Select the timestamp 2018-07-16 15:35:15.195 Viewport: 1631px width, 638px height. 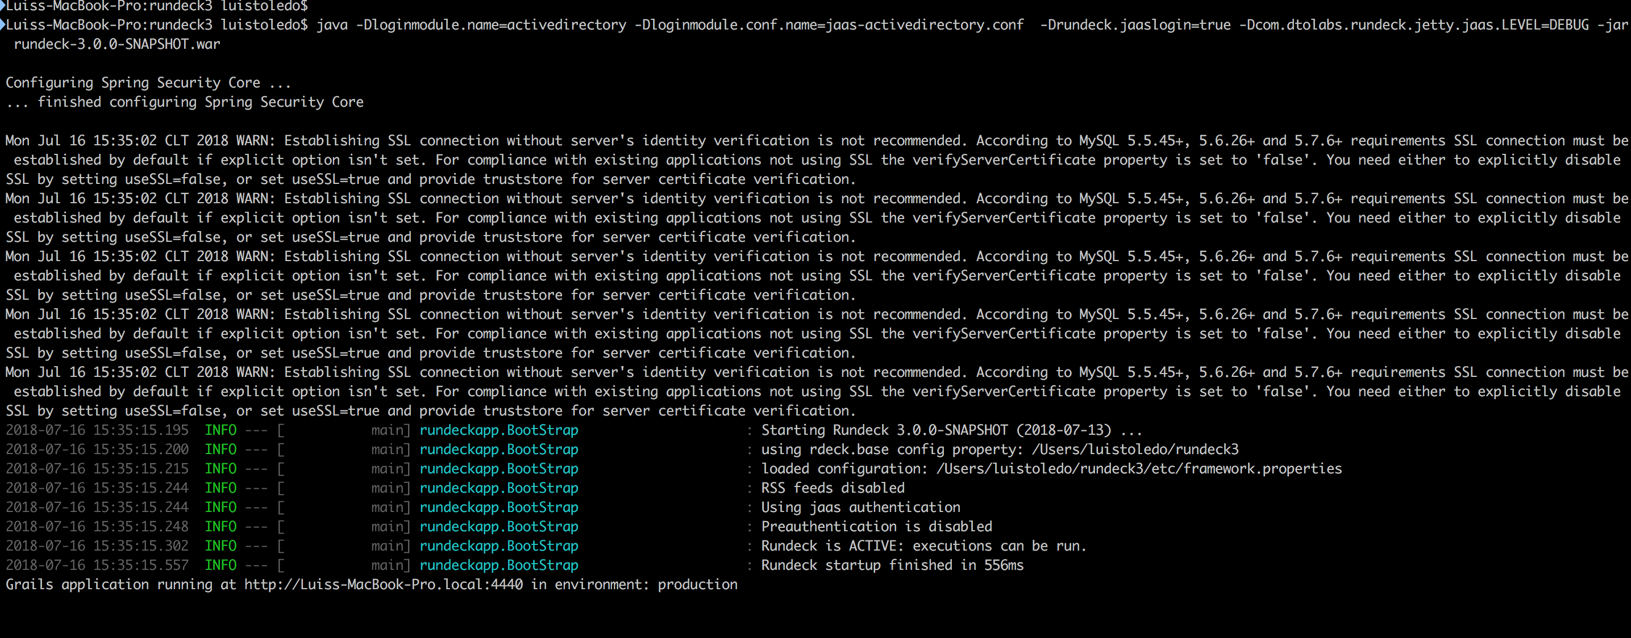point(97,431)
